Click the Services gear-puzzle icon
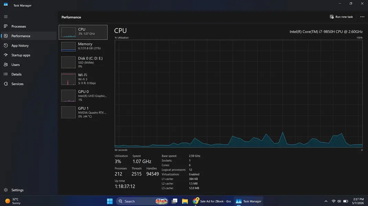This screenshot has height=206, width=368. (x=6, y=84)
